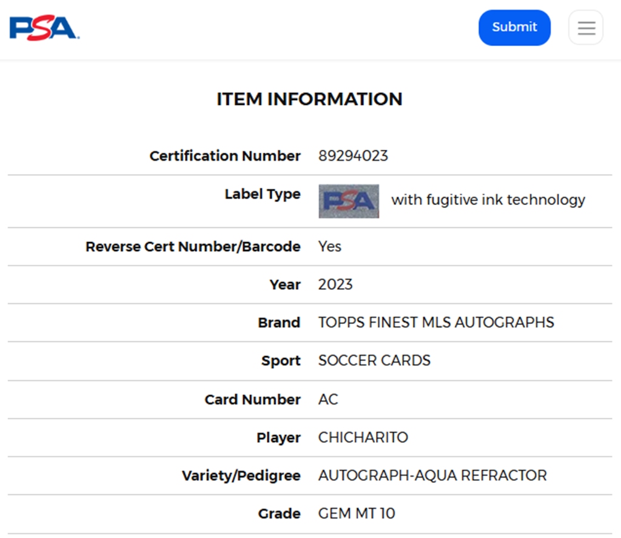Click the PSA label type thumbnail image
This screenshot has height=538, width=621.
click(349, 201)
